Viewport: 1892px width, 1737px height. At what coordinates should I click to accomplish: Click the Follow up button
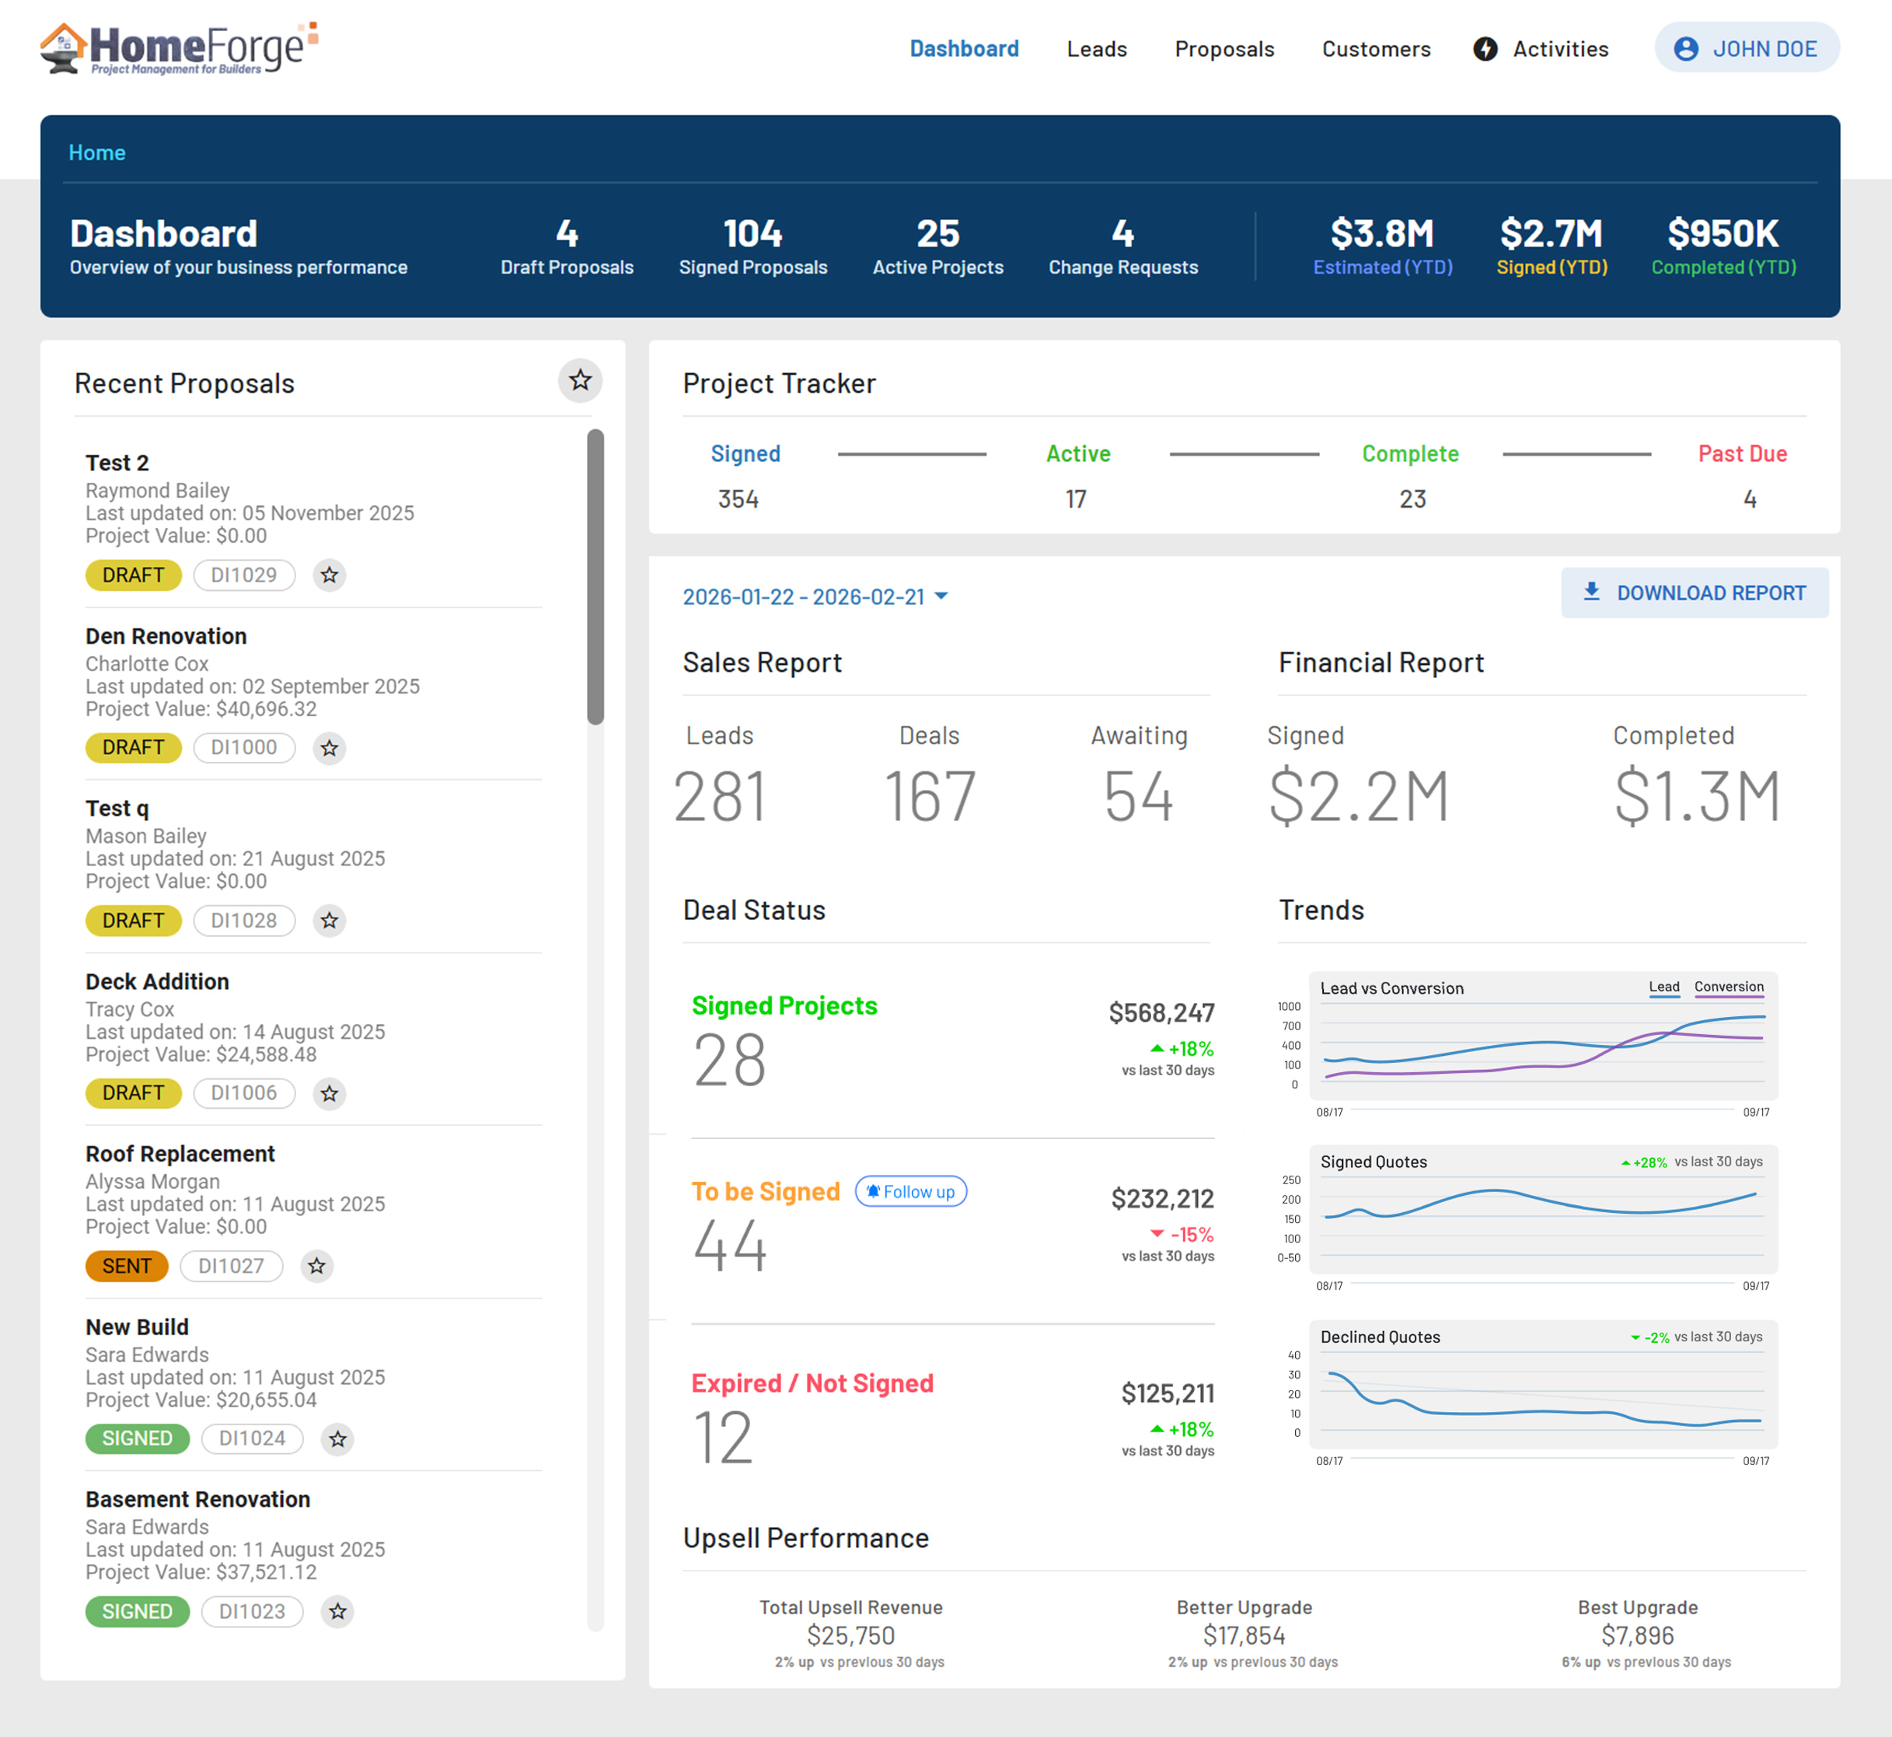pyautogui.click(x=911, y=1192)
